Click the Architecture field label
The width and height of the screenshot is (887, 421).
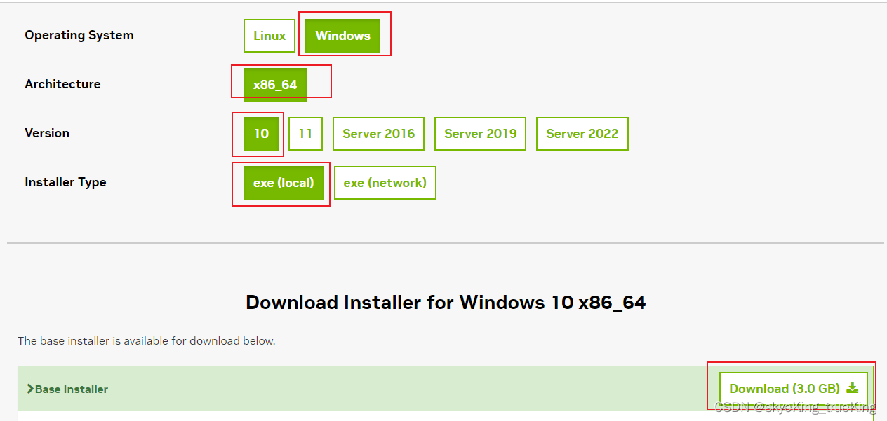[x=62, y=84]
